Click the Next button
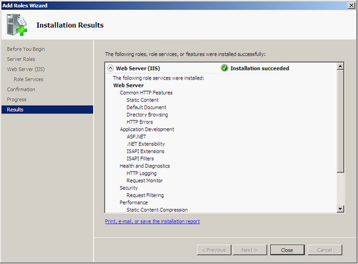Viewport: 358px width, 264px height. [249, 250]
